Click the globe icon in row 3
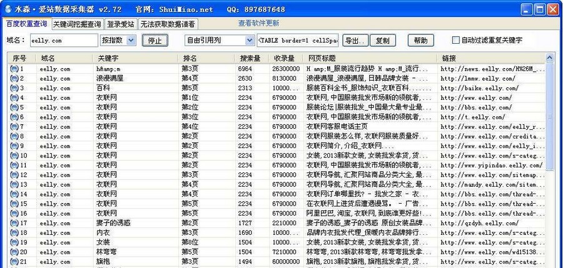This screenshot has height=268, width=563. tap(14, 88)
